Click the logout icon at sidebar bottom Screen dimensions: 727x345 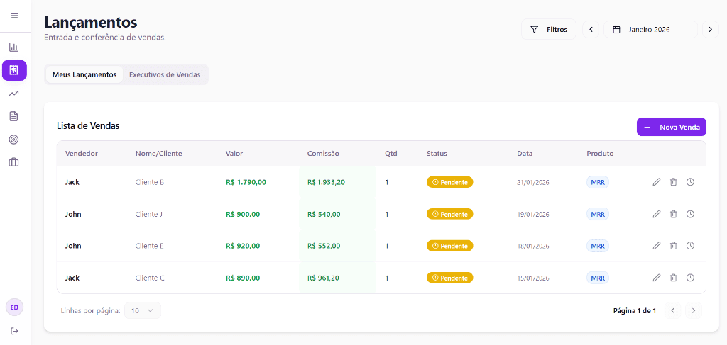tap(14, 331)
